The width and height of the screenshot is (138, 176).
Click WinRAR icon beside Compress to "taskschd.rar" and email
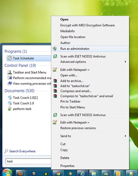[x=55, y=96]
